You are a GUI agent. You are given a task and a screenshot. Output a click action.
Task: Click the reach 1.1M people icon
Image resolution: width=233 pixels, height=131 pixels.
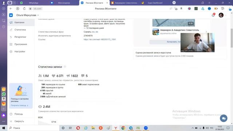click(x=40, y=76)
